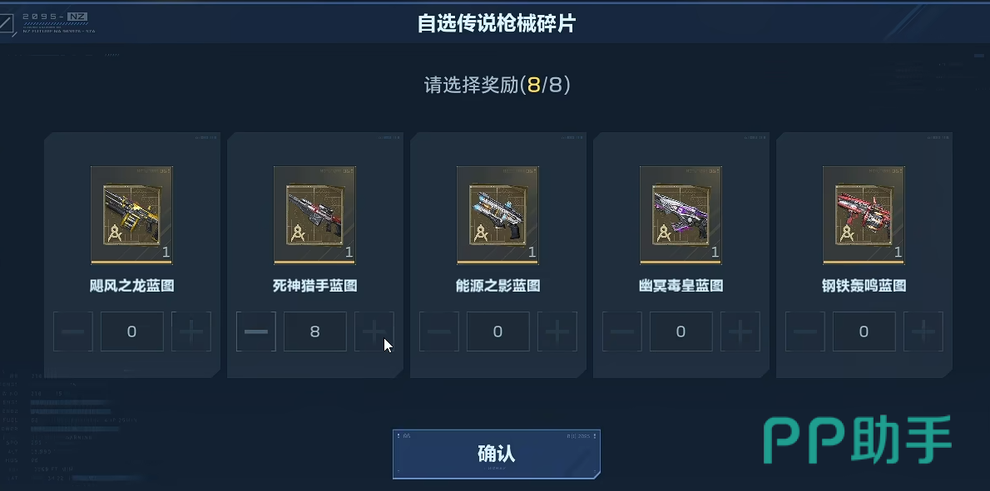Decrease quantity of 幽冥毒皇蓝图 with minus

[622, 331]
